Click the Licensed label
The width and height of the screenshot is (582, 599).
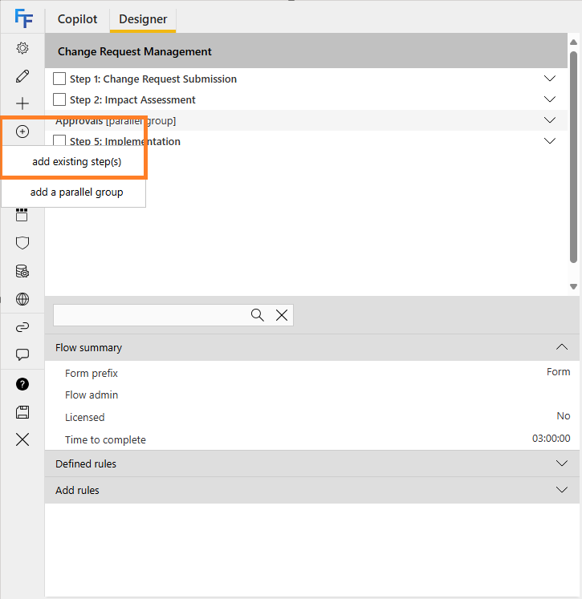(84, 417)
